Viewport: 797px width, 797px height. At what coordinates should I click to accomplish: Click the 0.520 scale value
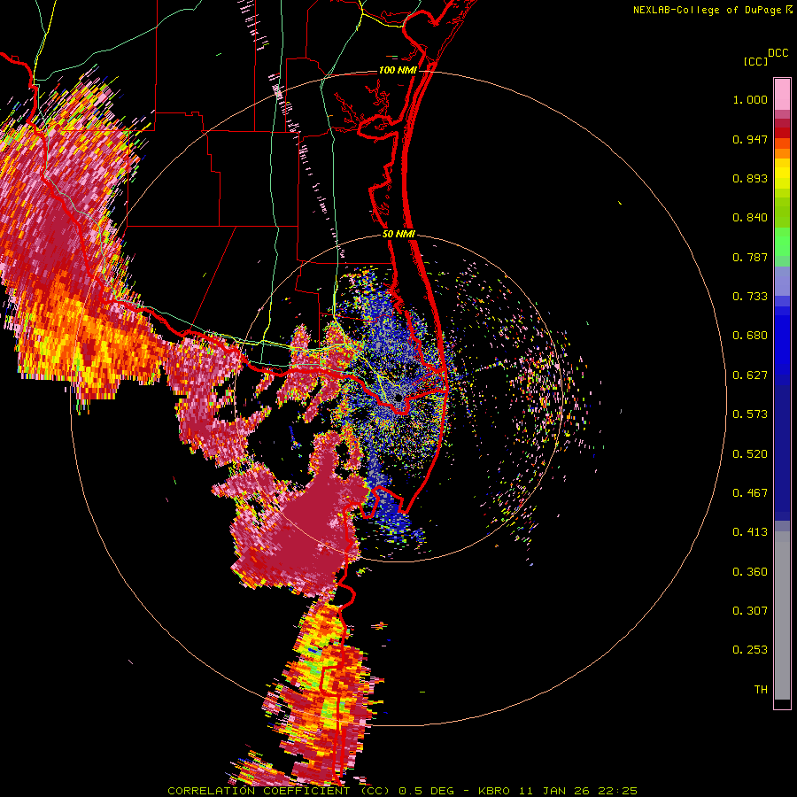click(x=750, y=454)
